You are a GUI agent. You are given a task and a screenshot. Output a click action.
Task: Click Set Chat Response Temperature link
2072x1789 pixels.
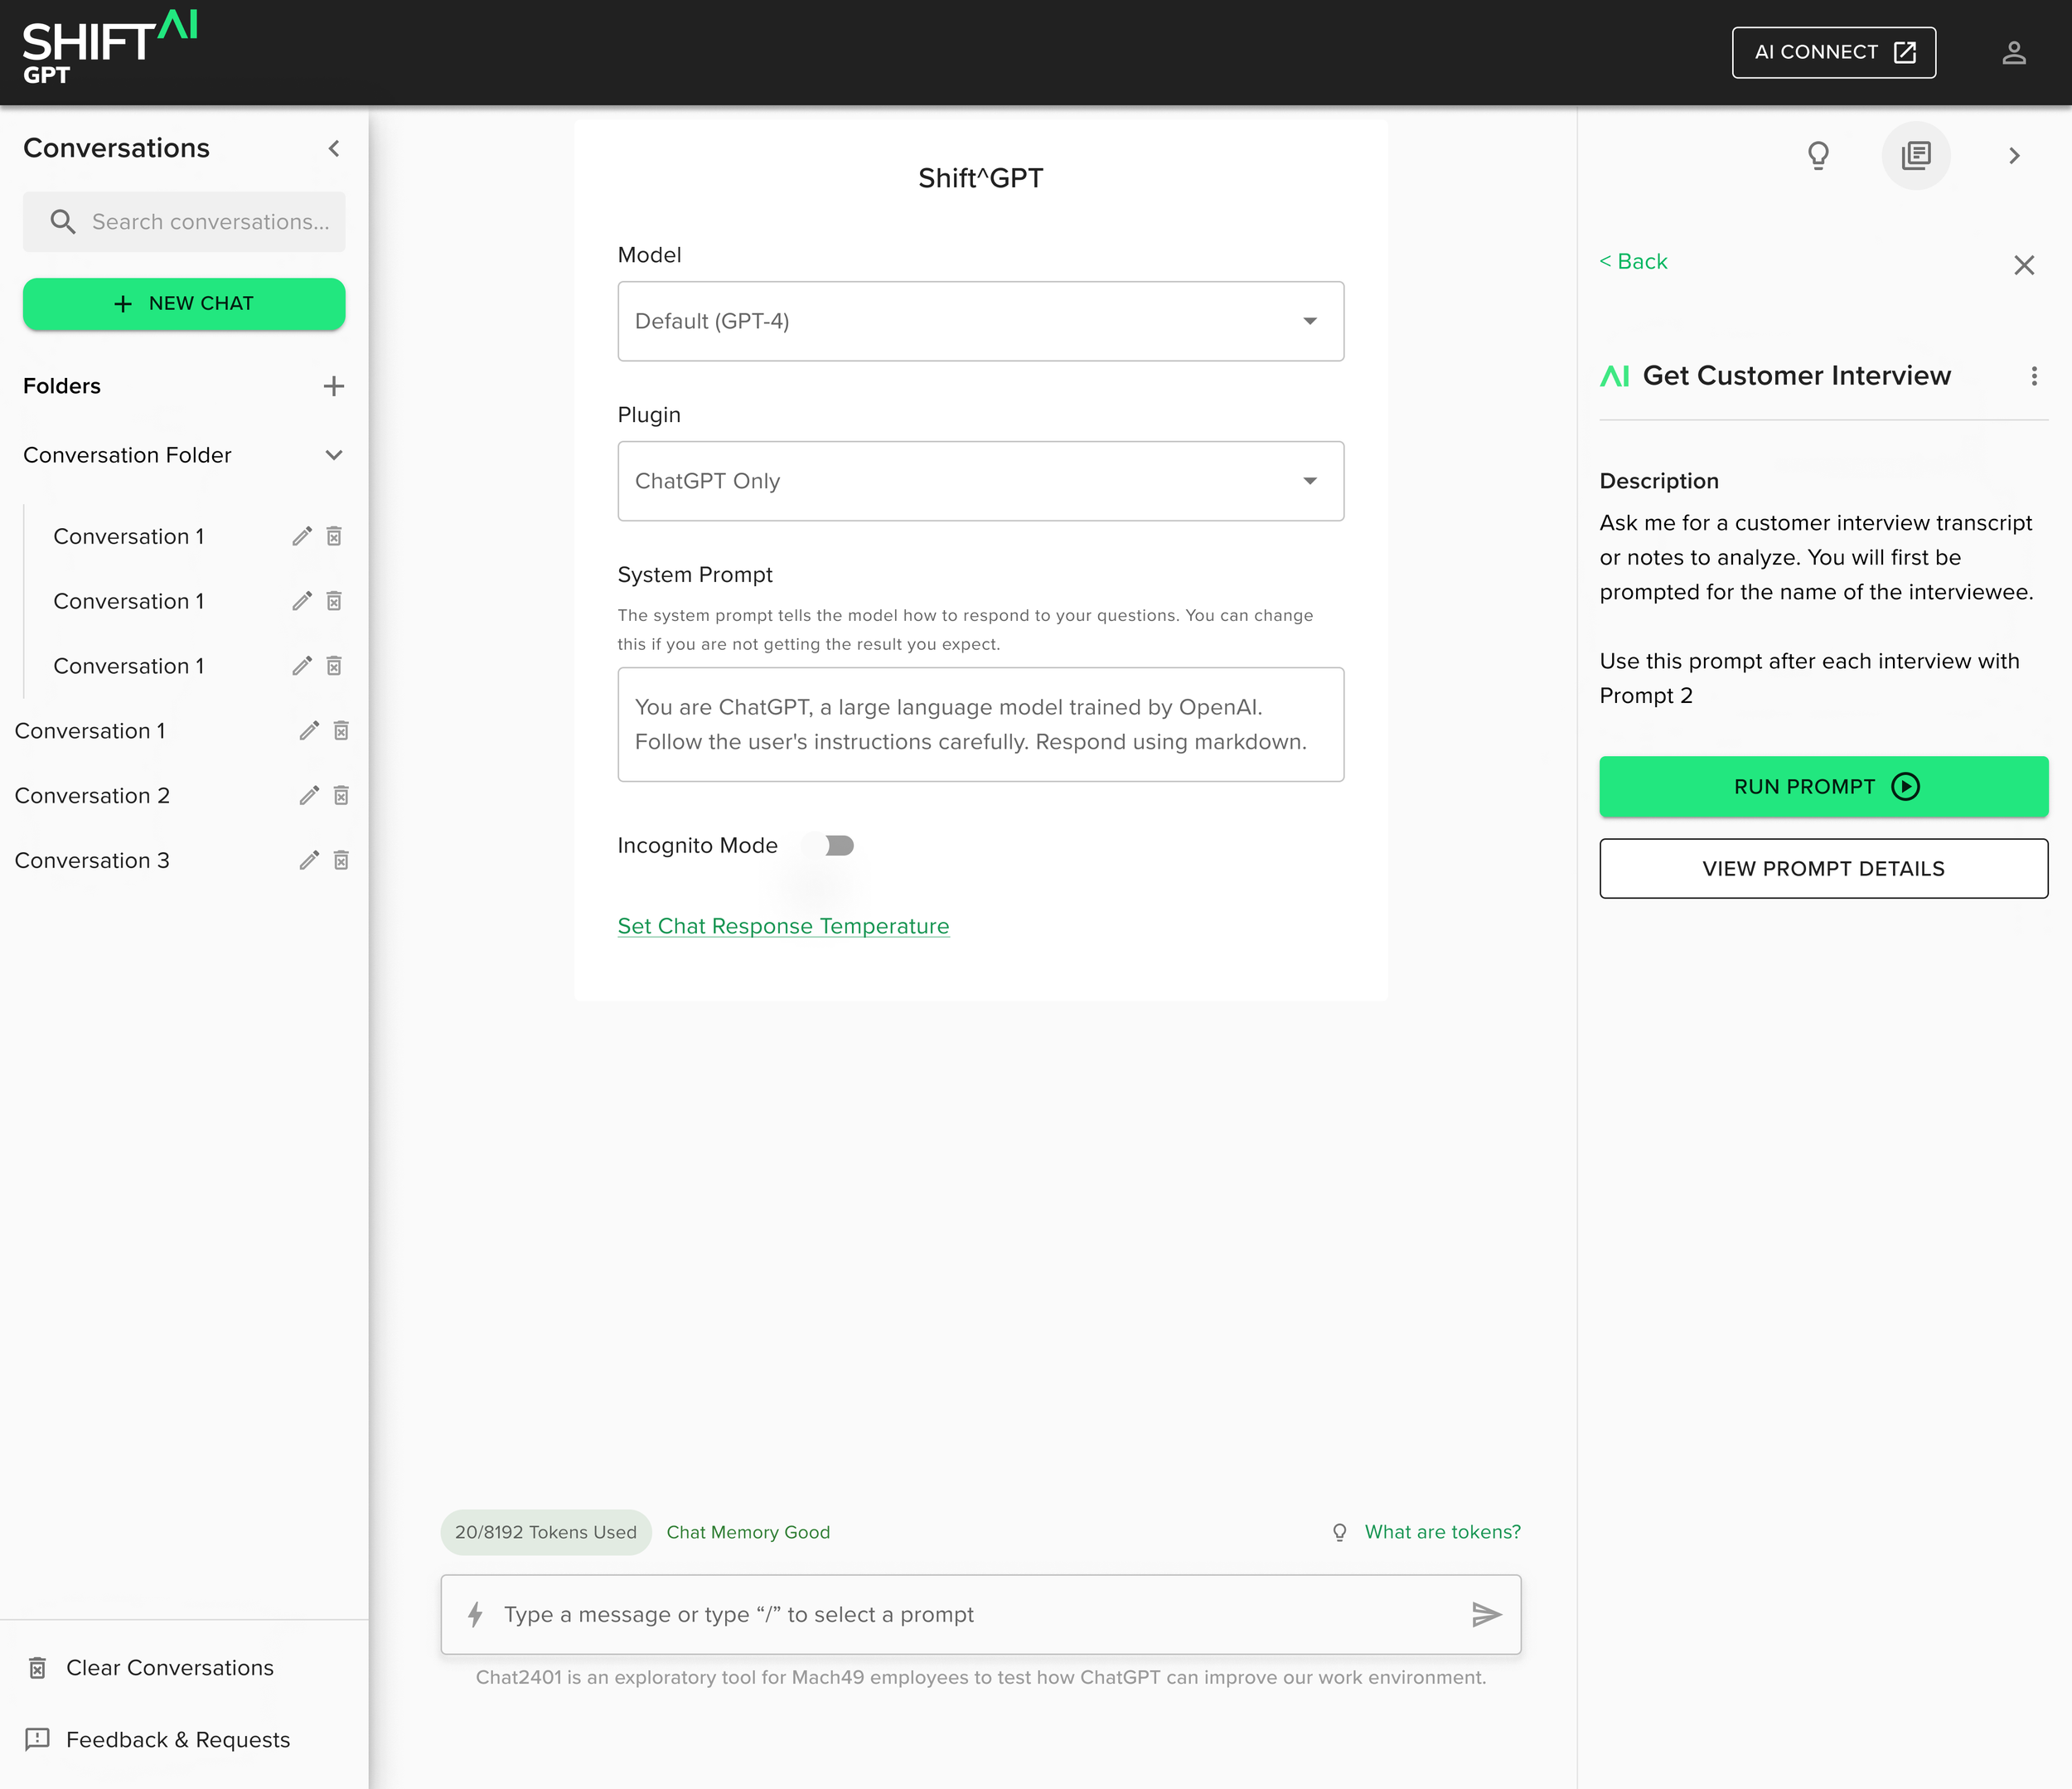click(x=783, y=926)
